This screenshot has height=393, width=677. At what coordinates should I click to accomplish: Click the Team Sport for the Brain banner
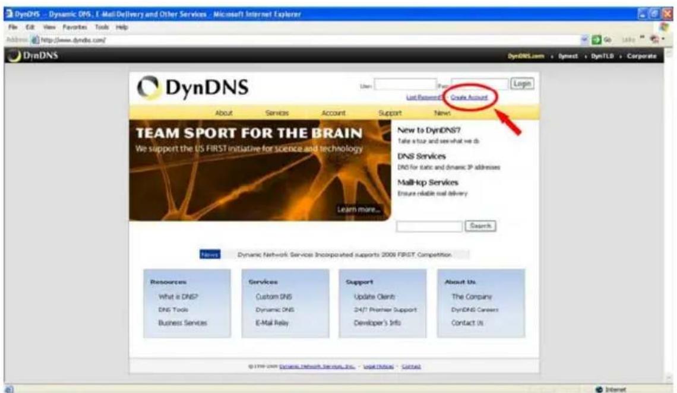[260, 170]
